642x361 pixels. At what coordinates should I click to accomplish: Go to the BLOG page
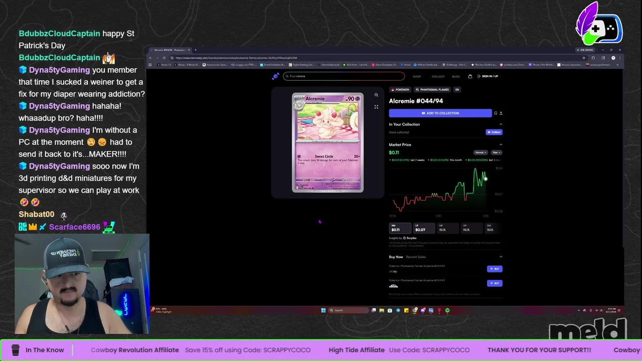pos(456,77)
